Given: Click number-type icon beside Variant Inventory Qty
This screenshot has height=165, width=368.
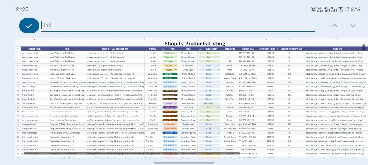Looking at the screenshot, I should point(277,49).
